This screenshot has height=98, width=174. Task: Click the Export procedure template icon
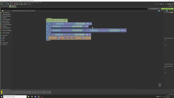159,11
